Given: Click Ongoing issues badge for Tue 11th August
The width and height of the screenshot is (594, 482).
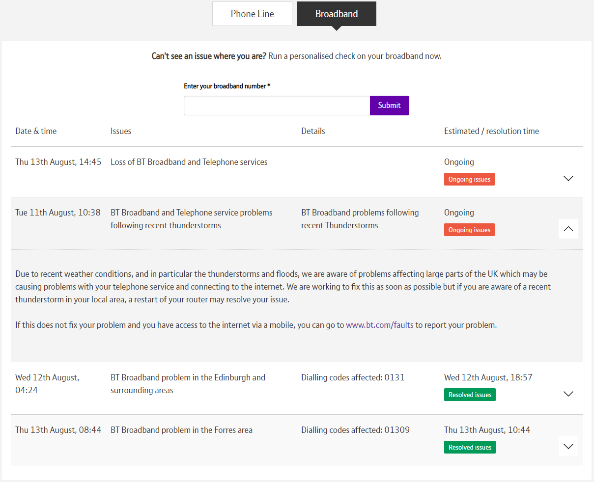Looking at the screenshot, I should coord(469,230).
